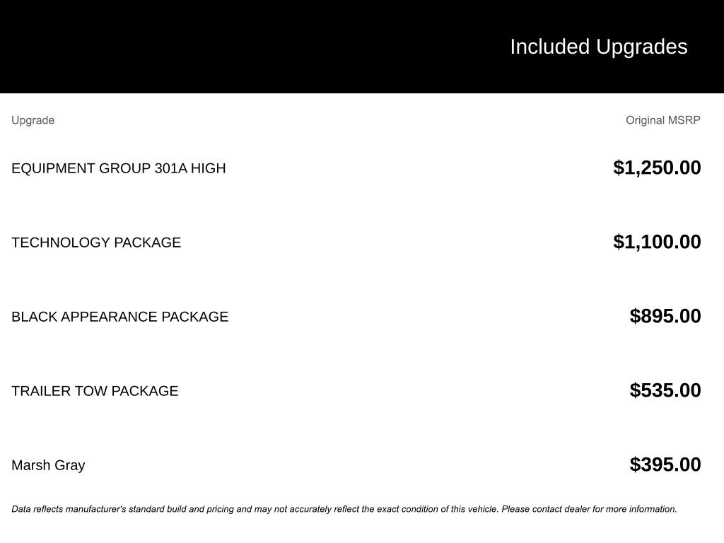The height and width of the screenshot is (543, 724).
Task: Click the data disclaimer footnote text
Action: (344, 509)
